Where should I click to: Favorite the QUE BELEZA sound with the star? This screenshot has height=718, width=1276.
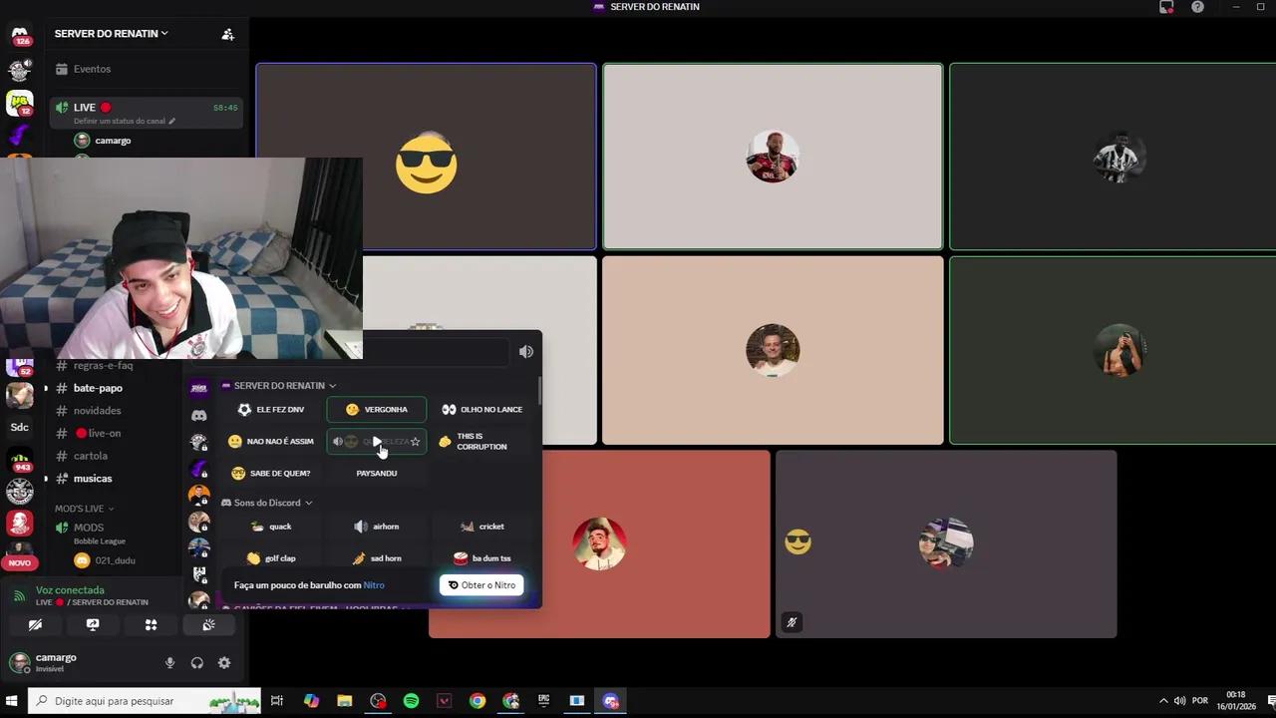tap(416, 441)
